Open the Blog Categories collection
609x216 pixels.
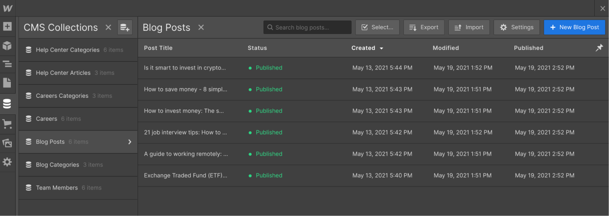coord(57,165)
